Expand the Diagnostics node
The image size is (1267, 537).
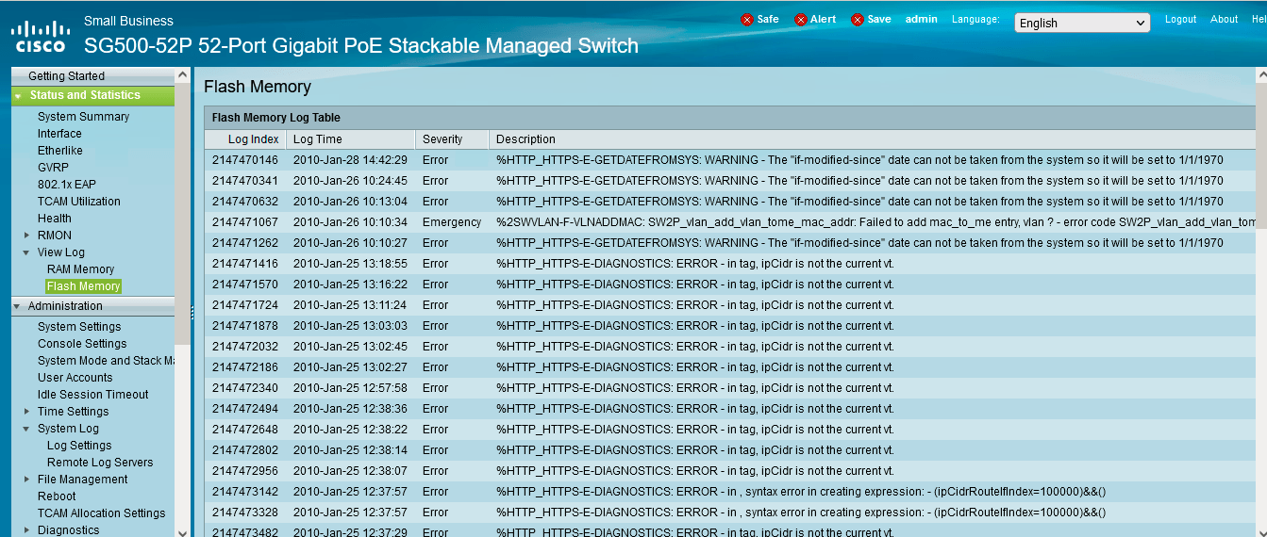(26, 530)
